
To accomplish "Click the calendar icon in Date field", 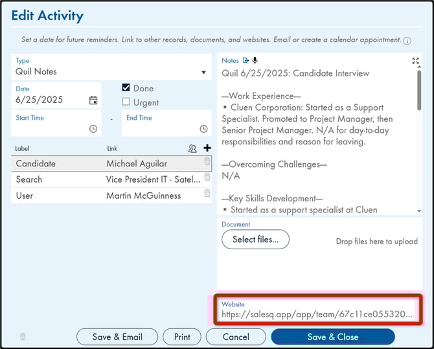I will [x=93, y=100].
